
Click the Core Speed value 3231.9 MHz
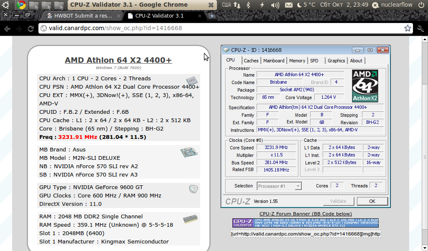click(276, 148)
